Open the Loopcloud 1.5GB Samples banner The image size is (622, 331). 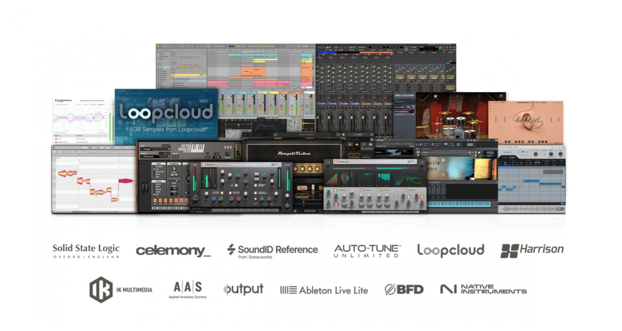click(166, 116)
